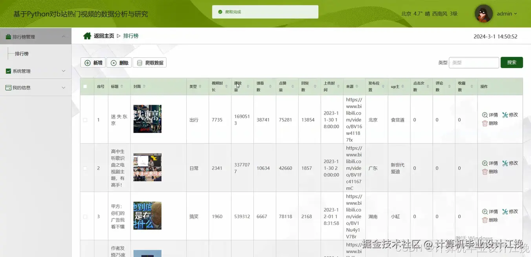Click the admin avatar picture
Viewport: 531px width, 257px height.
483,14
